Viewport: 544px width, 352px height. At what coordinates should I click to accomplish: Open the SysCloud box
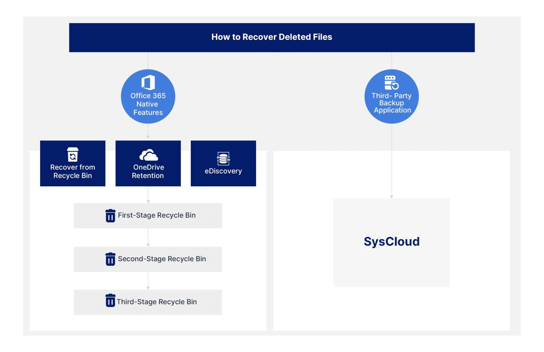(x=391, y=242)
